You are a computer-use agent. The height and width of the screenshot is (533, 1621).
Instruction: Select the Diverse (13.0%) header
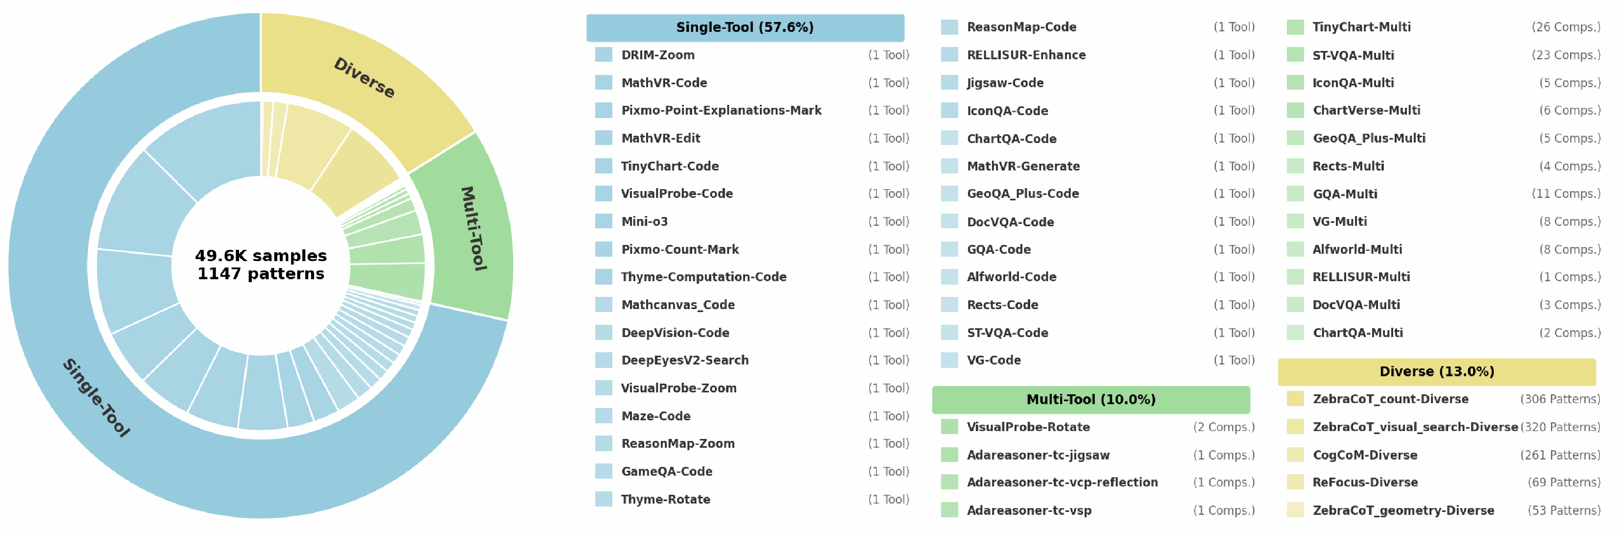pos(1437,372)
